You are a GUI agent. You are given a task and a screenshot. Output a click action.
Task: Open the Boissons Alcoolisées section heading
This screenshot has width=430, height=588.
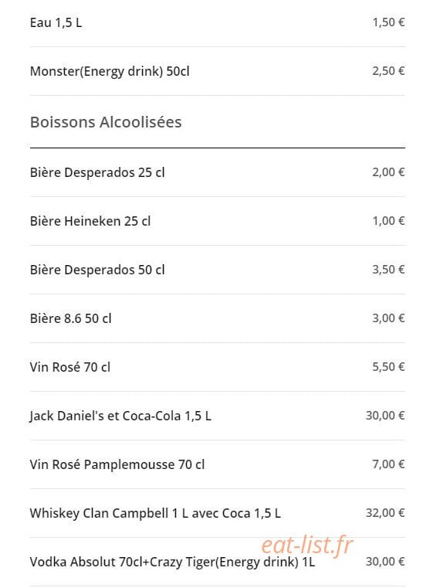pyautogui.click(x=106, y=122)
